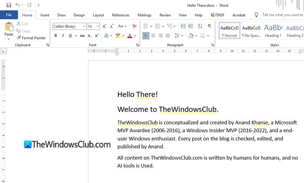Click the Clear All Formatting icon
The width and height of the screenshot is (304, 183).
(x=134, y=26)
